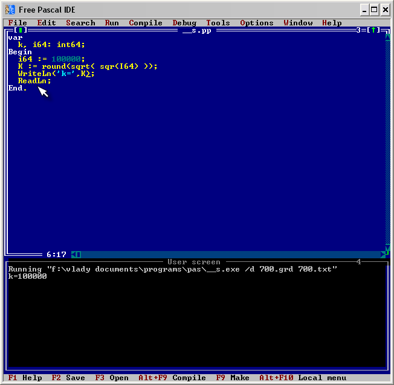Screen dimensions: 394x385
Task: Click Alt+F9 Compile in the status bar
Action: 172,378
